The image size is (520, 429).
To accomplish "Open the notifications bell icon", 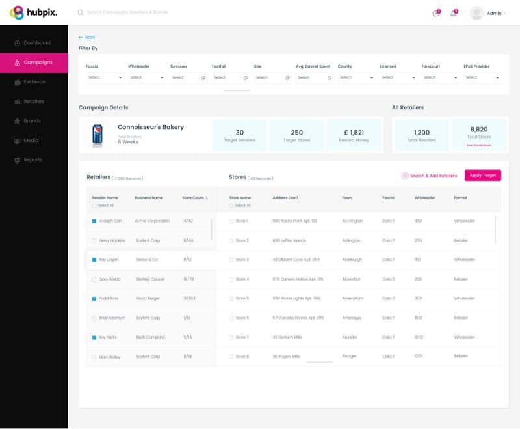I will click(x=454, y=13).
